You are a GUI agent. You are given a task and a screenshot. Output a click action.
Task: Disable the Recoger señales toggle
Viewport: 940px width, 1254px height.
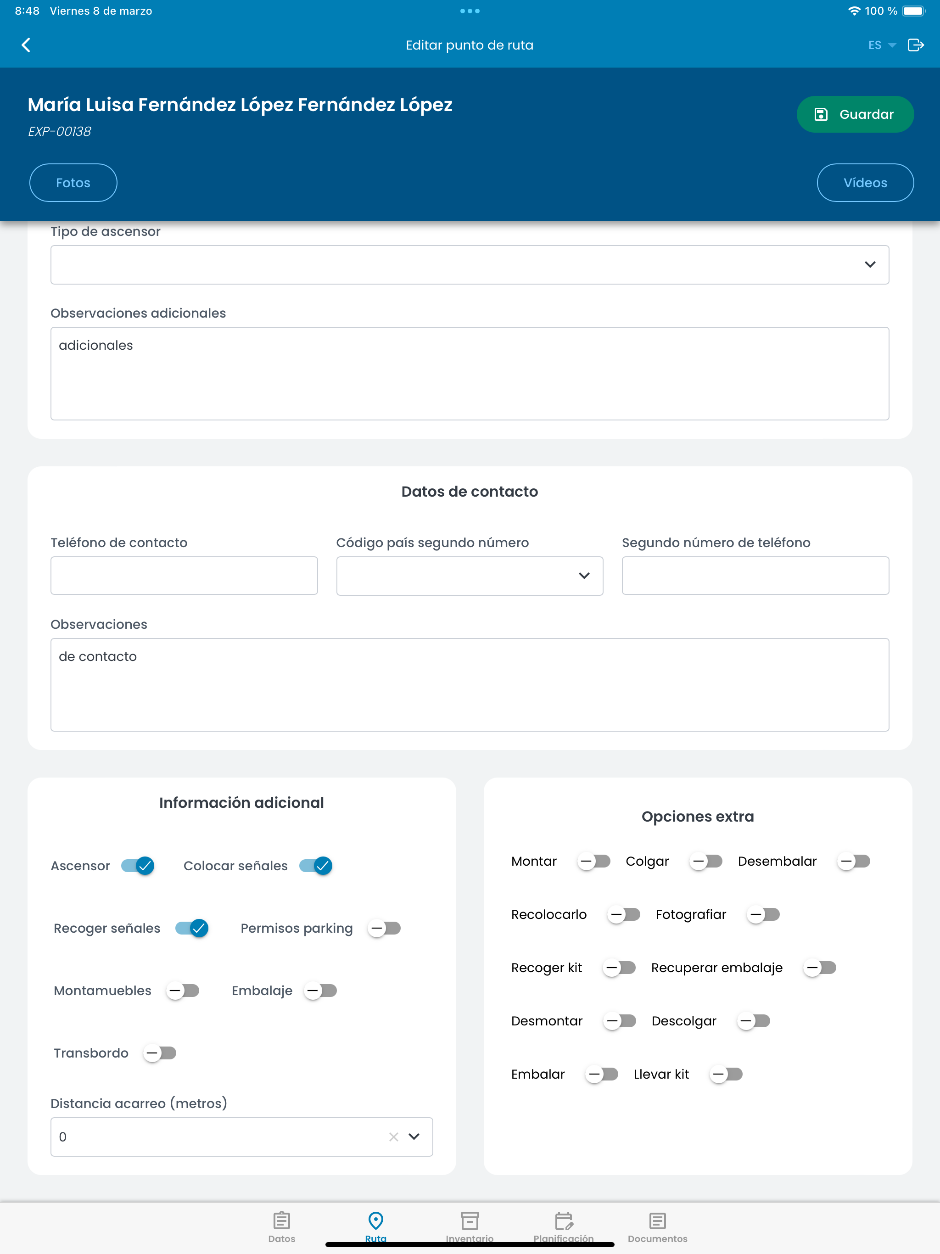click(x=192, y=928)
